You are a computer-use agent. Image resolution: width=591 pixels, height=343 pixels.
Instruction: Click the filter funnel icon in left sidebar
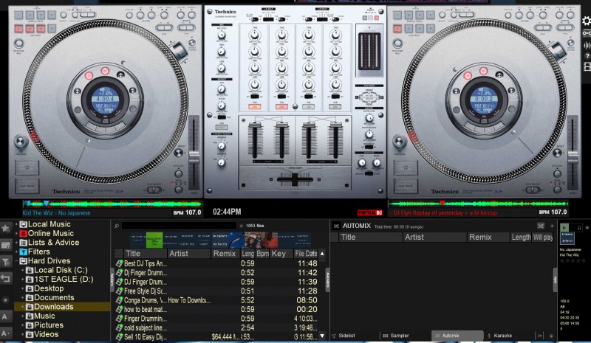pyautogui.click(x=6, y=262)
